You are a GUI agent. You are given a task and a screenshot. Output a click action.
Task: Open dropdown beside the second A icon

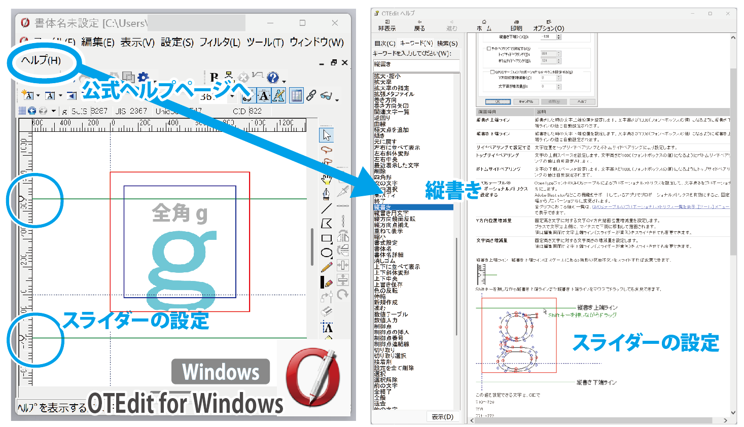point(60,95)
